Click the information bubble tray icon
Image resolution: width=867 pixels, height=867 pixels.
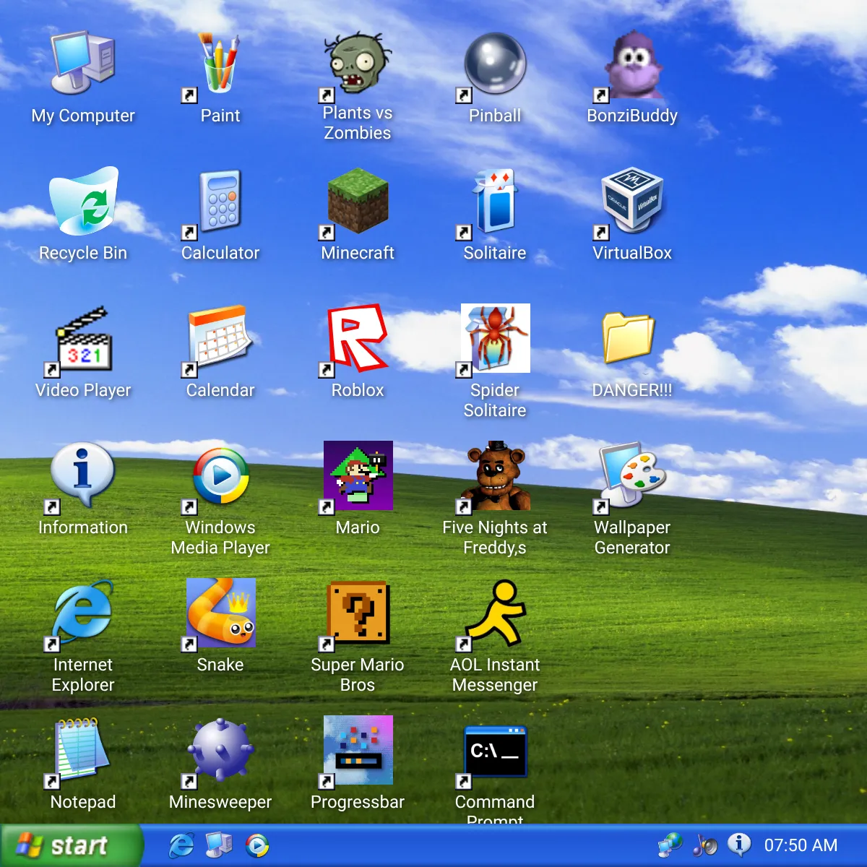tap(738, 844)
